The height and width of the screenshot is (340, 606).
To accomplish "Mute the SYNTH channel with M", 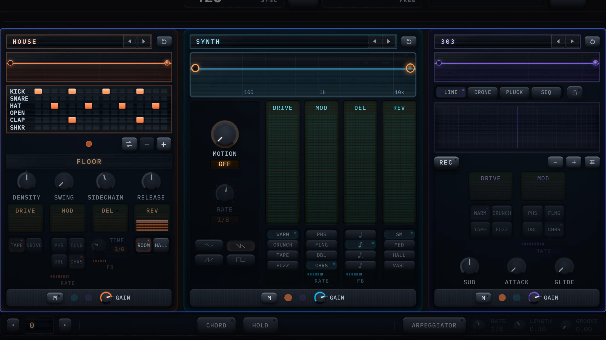I will [x=269, y=298].
